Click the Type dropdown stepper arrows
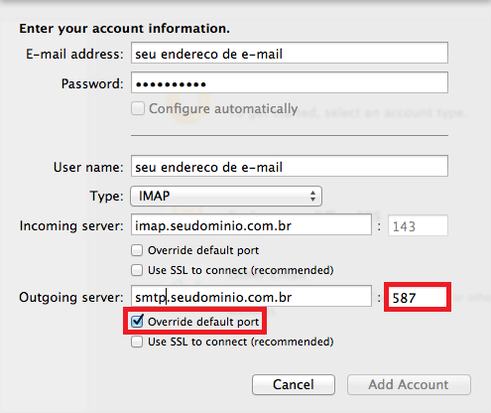491x413 pixels. click(312, 196)
